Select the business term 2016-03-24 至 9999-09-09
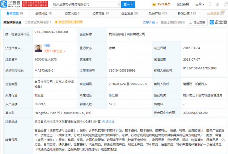Screen dimensions: 228x154 (x=128, y=84)
